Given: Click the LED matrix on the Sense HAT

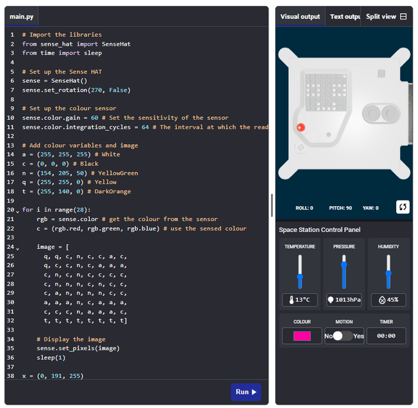Looking at the screenshot, I should [326, 92].
